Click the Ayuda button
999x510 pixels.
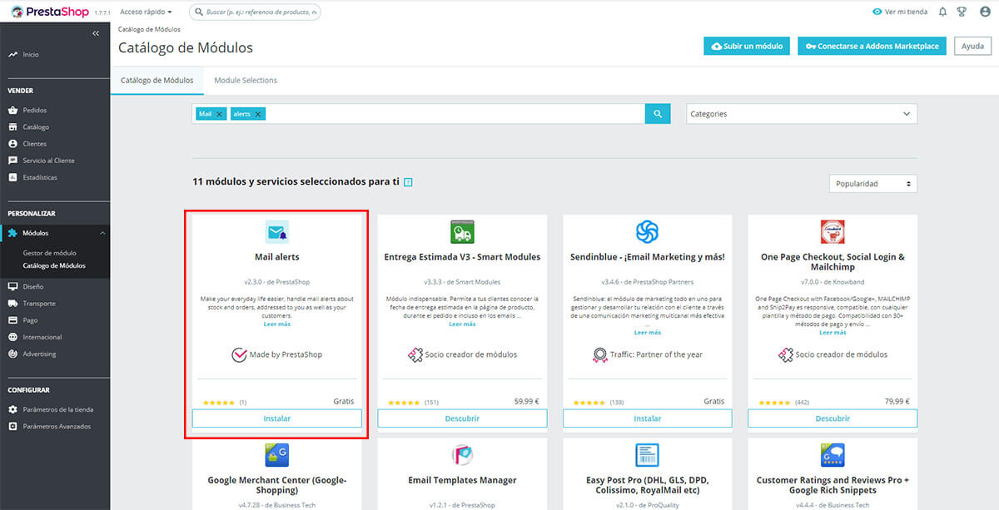pos(972,47)
